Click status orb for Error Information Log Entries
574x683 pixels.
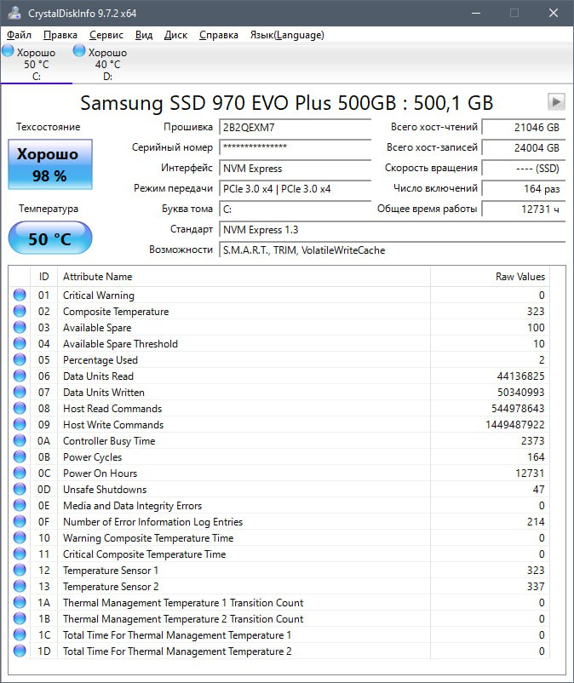click(20, 521)
